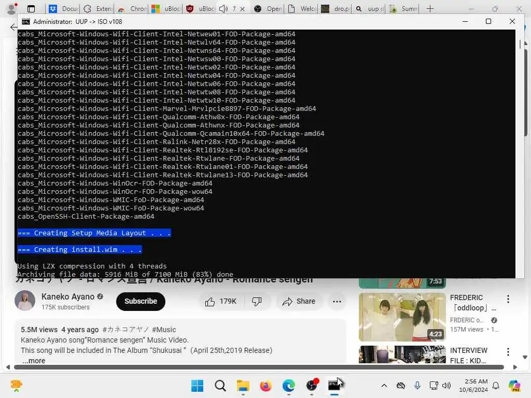Subscribe to the Kaneko Ayano channel

141,301
